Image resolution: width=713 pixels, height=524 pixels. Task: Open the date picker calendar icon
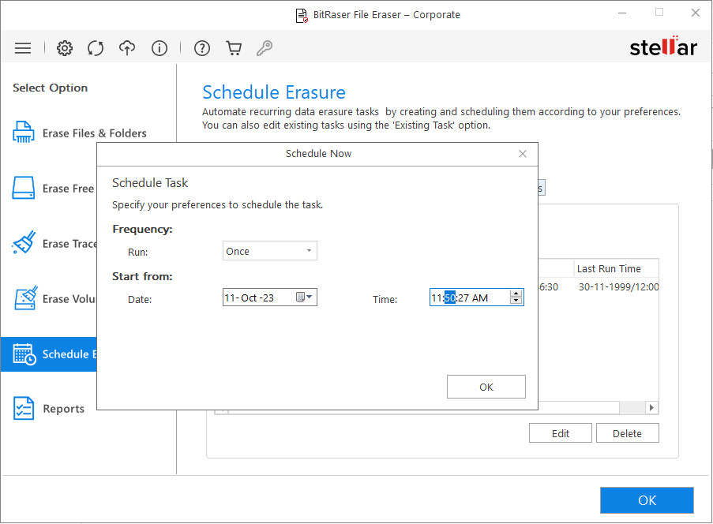tap(300, 298)
